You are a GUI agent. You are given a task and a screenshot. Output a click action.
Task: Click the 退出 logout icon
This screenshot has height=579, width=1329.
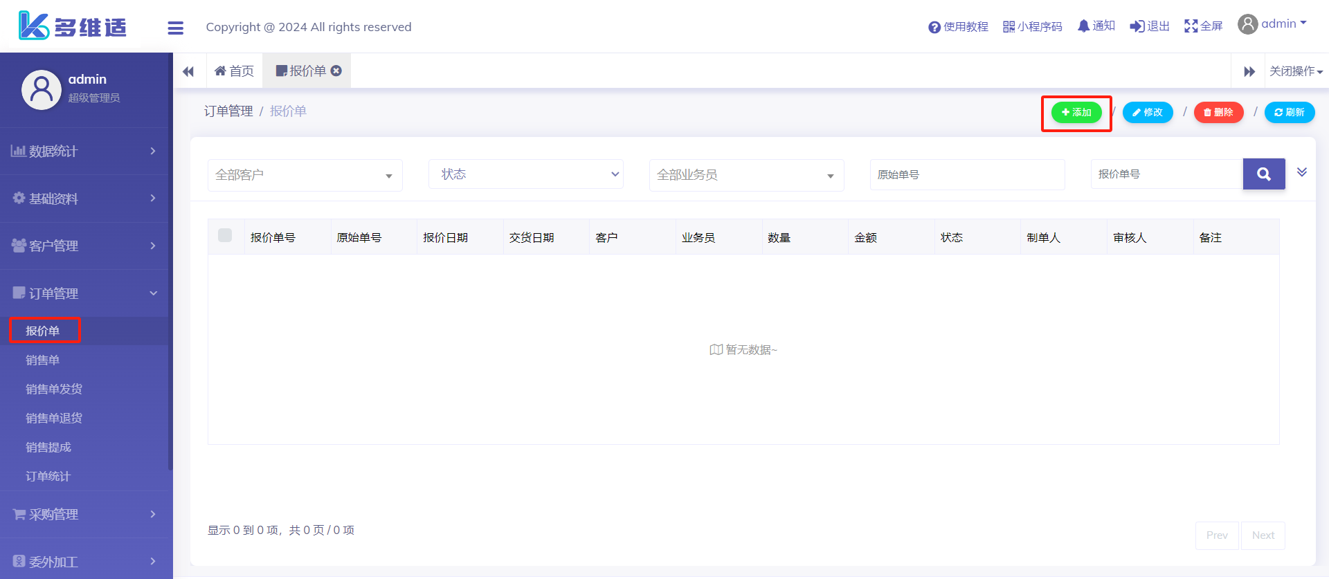coord(1137,26)
